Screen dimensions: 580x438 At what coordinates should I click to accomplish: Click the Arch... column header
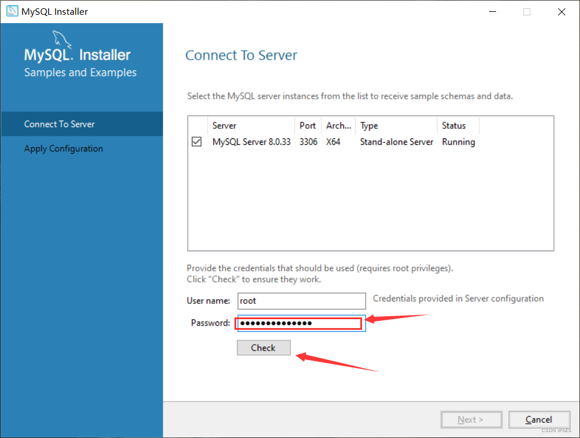[338, 125]
